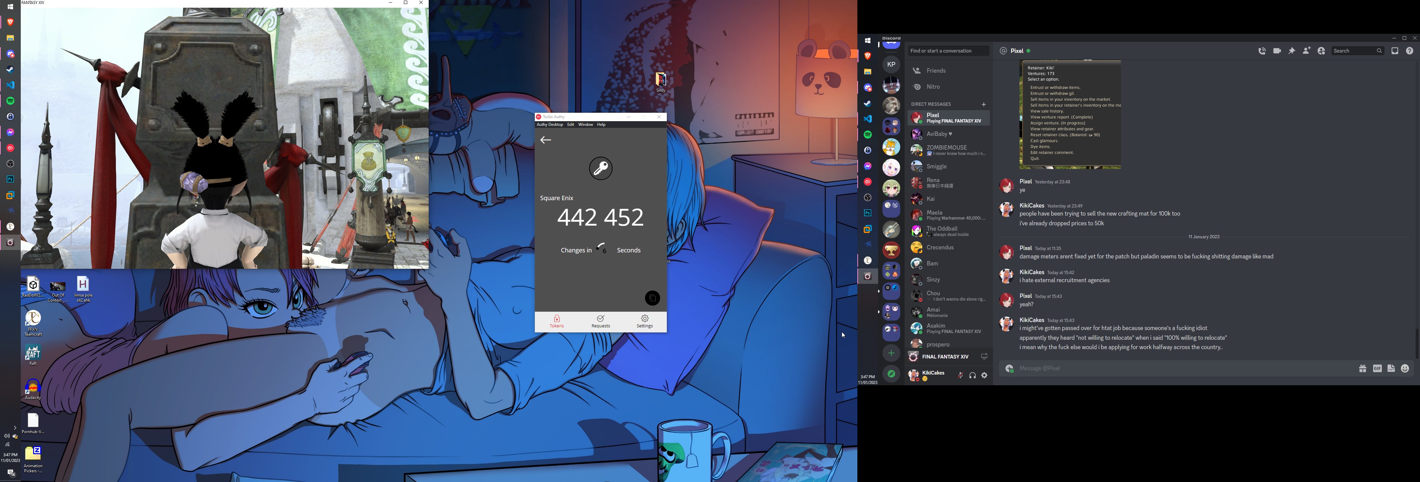
Task: Open The Oddball direct message
Action: [x=948, y=231]
